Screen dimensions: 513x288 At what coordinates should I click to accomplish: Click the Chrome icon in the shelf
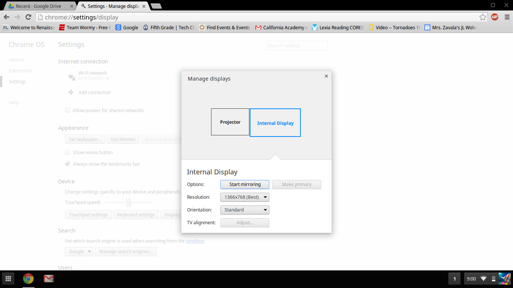point(28,279)
